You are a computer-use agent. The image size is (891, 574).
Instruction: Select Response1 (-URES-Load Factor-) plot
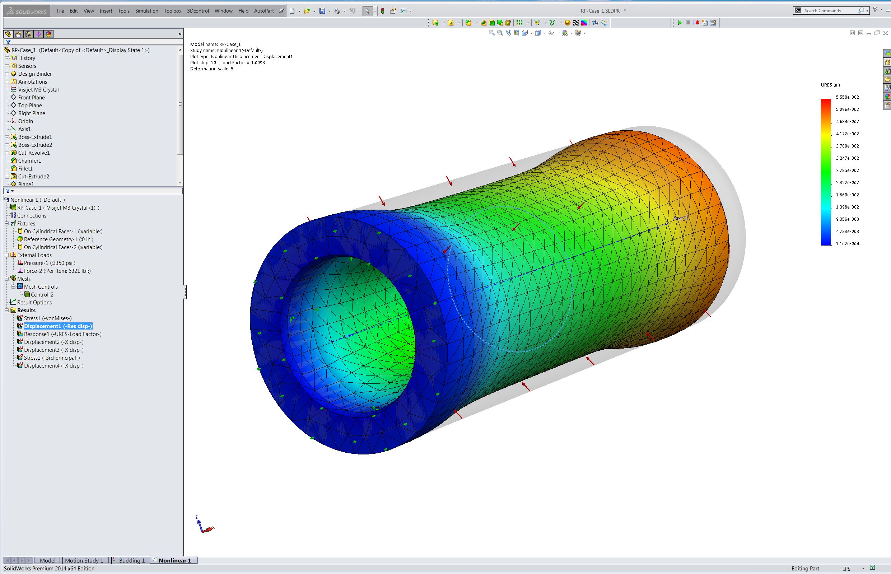point(62,334)
